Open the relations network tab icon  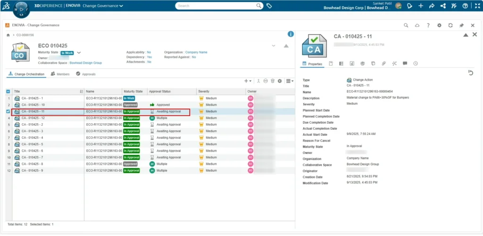[394, 63]
